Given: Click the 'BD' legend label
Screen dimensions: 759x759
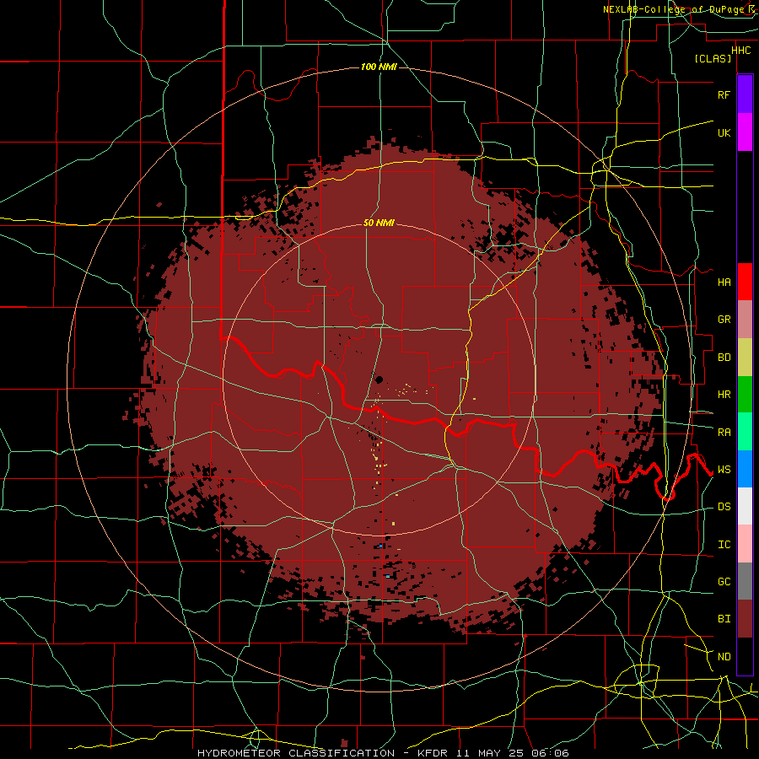Looking at the screenshot, I should tap(724, 358).
